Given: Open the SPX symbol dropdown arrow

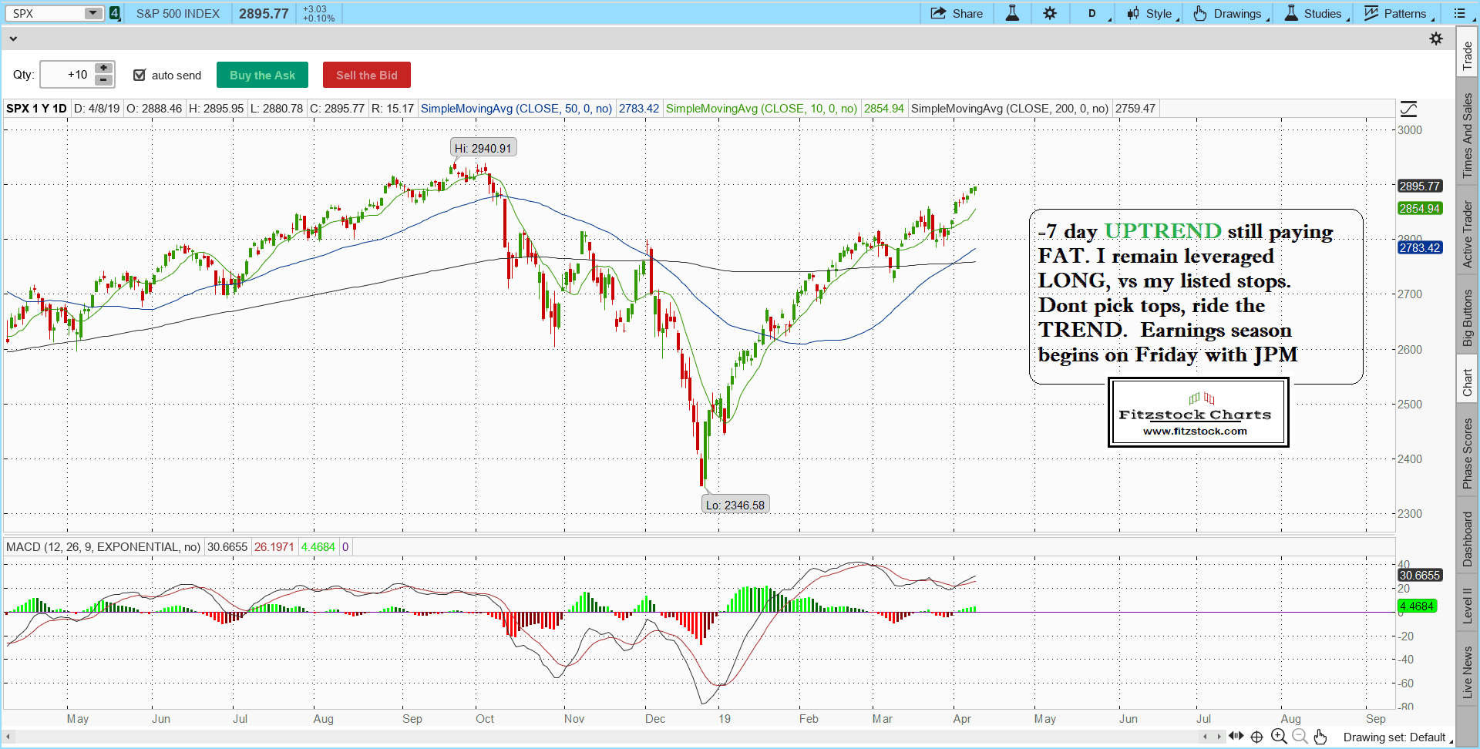Looking at the screenshot, I should click(x=92, y=13).
